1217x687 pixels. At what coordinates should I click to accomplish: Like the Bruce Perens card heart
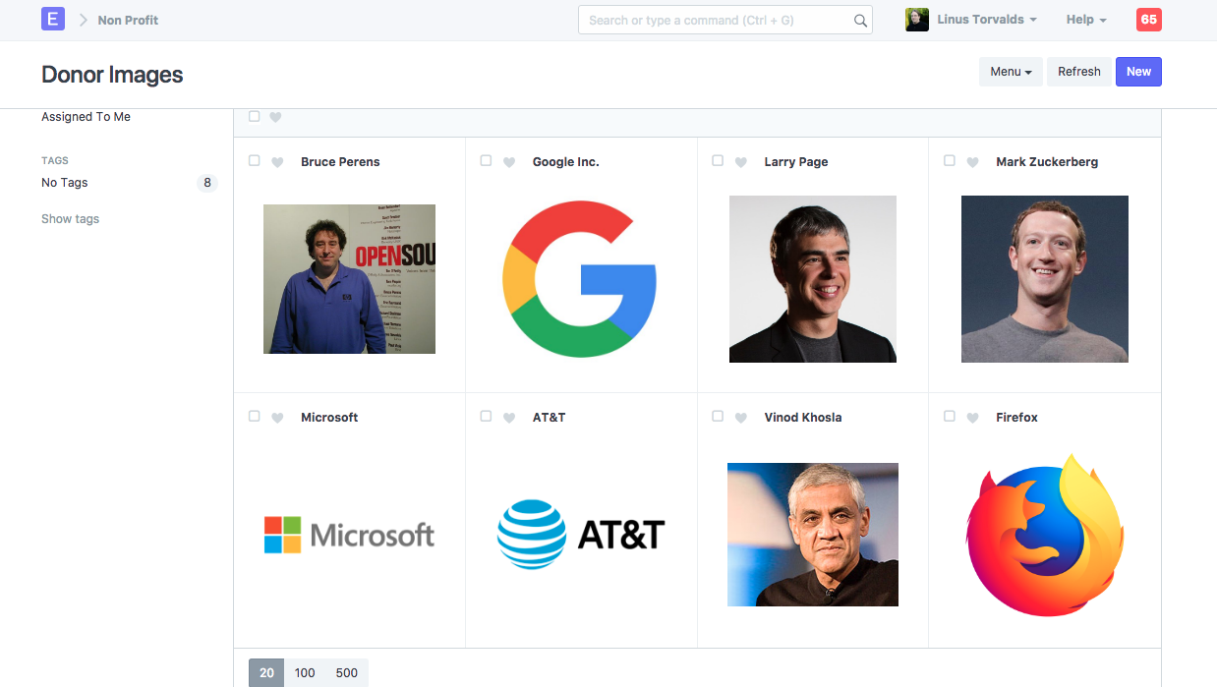pyautogui.click(x=277, y=162)
